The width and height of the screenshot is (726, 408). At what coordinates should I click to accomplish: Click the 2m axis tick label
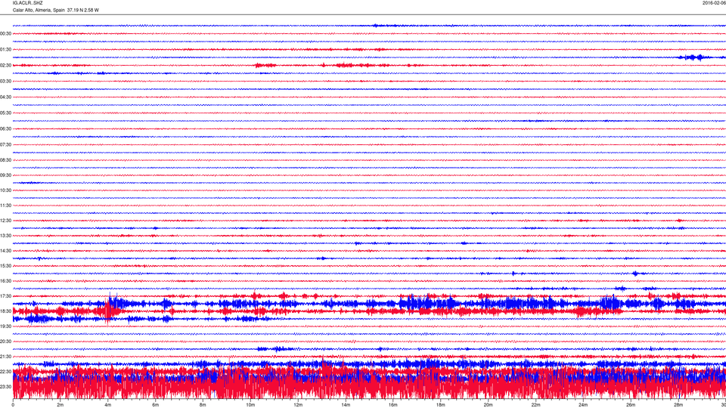click(60, 405)
